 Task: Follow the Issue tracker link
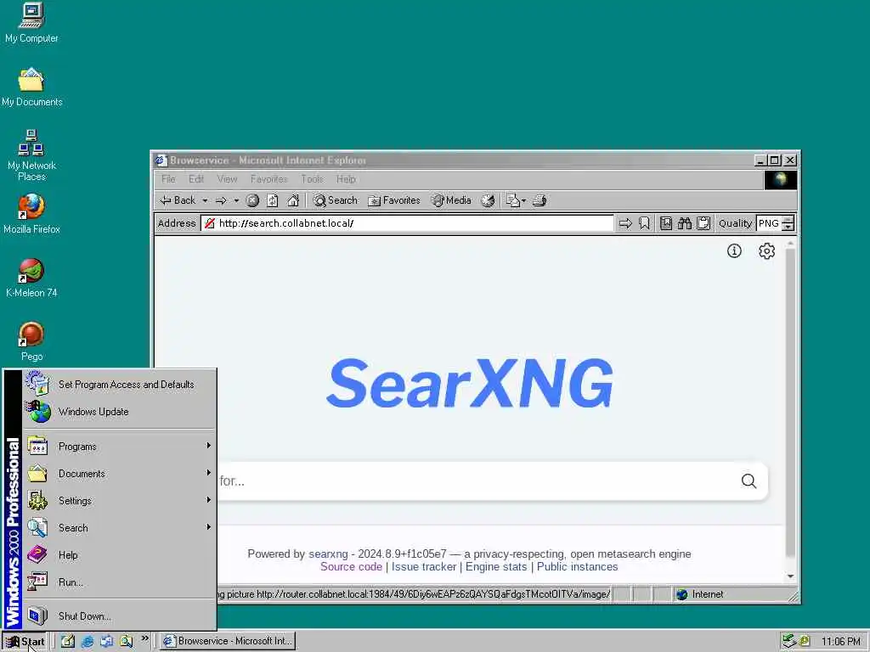(x=424, y=566)
